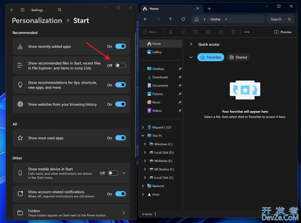Click the Delete trash icon in toolbar
The height and width of the screenshot is (223, 301).
click(233, 32)
